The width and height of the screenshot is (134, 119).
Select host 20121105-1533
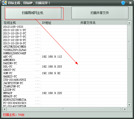[13, 27]
